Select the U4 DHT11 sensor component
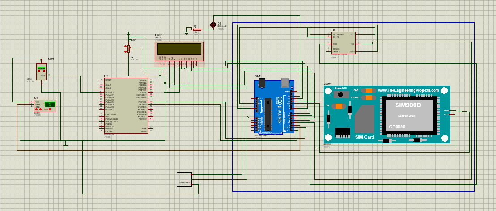Screen dimensions: 496x211 pyautogui.click(x=45, y=106)
